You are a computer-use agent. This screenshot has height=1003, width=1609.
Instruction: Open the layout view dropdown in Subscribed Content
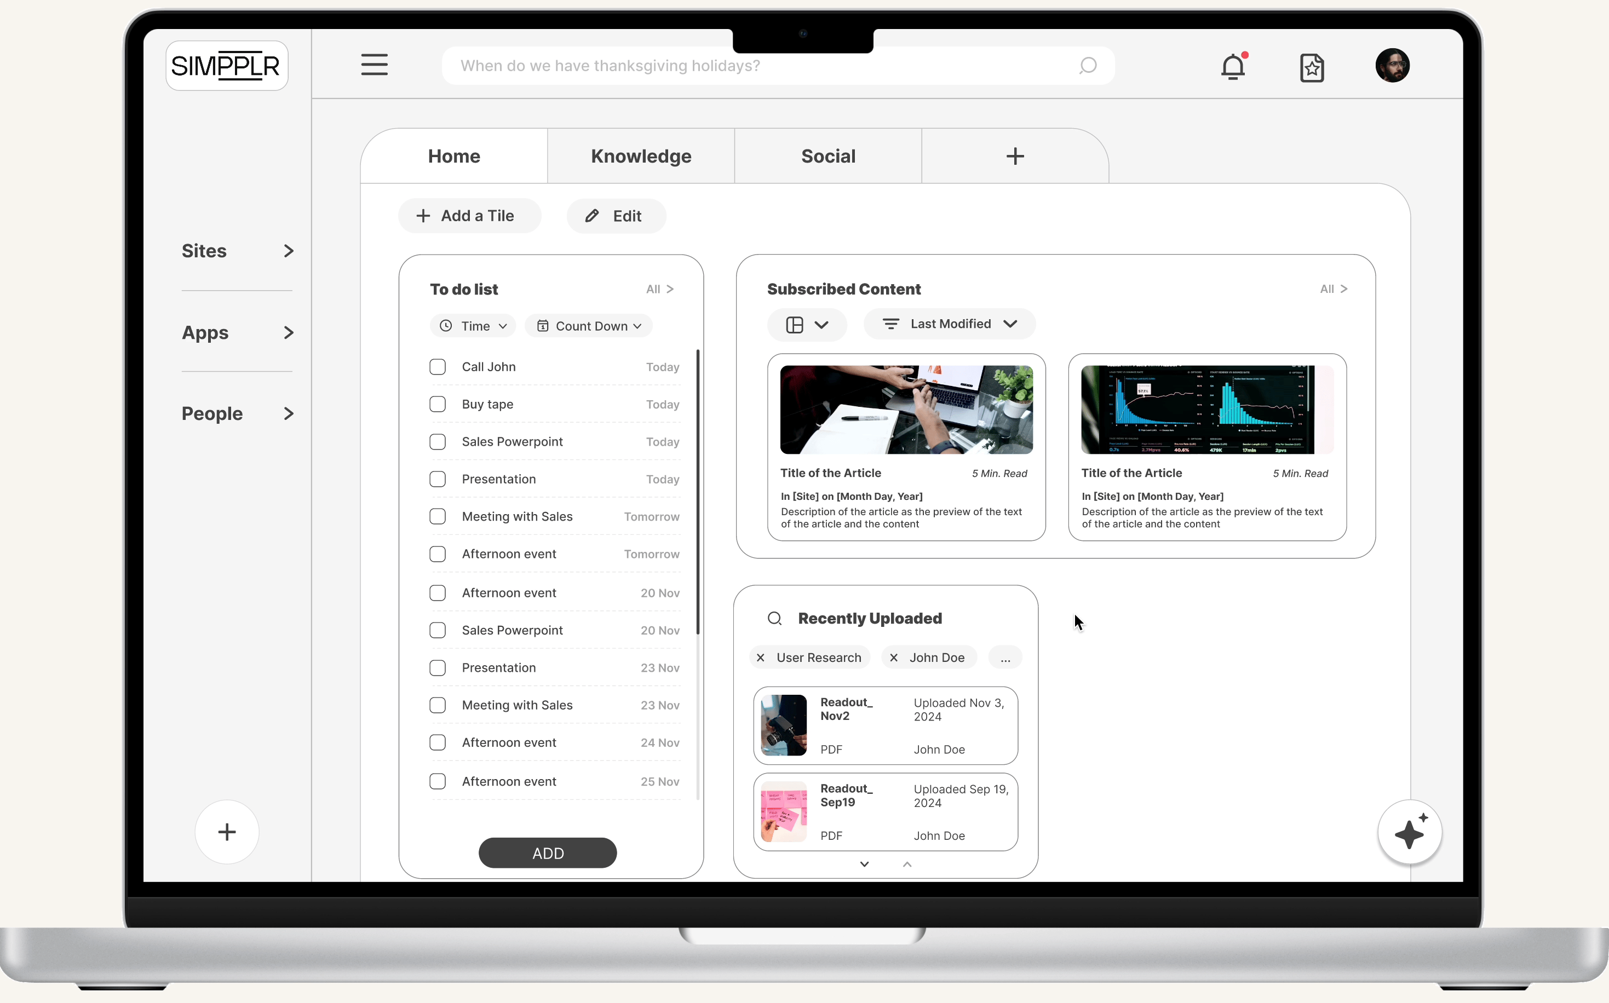[807, 324]
